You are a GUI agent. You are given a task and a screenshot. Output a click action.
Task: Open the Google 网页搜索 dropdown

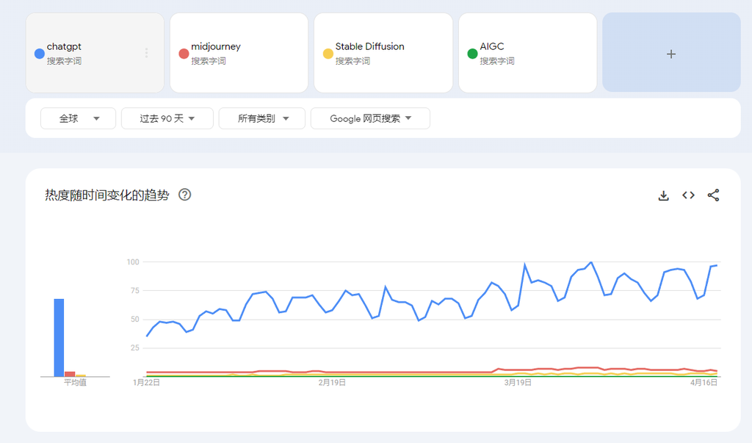370,118
